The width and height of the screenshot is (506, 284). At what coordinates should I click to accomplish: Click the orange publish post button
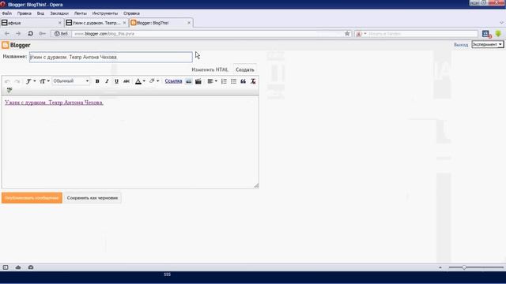coord(32,198)
